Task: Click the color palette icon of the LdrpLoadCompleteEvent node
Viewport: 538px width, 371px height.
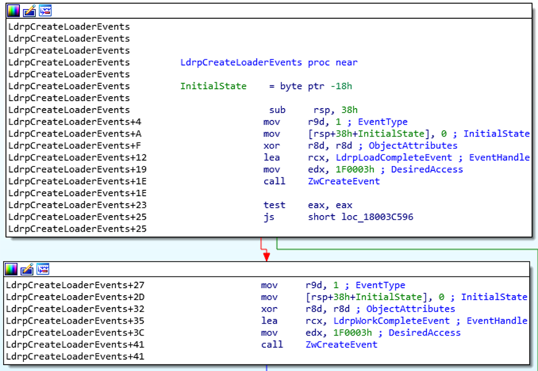Action: pyautogui.click(x=13, y=11)
